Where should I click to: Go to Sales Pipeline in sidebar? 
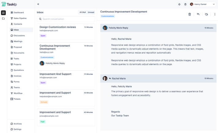tap(20, 18)
